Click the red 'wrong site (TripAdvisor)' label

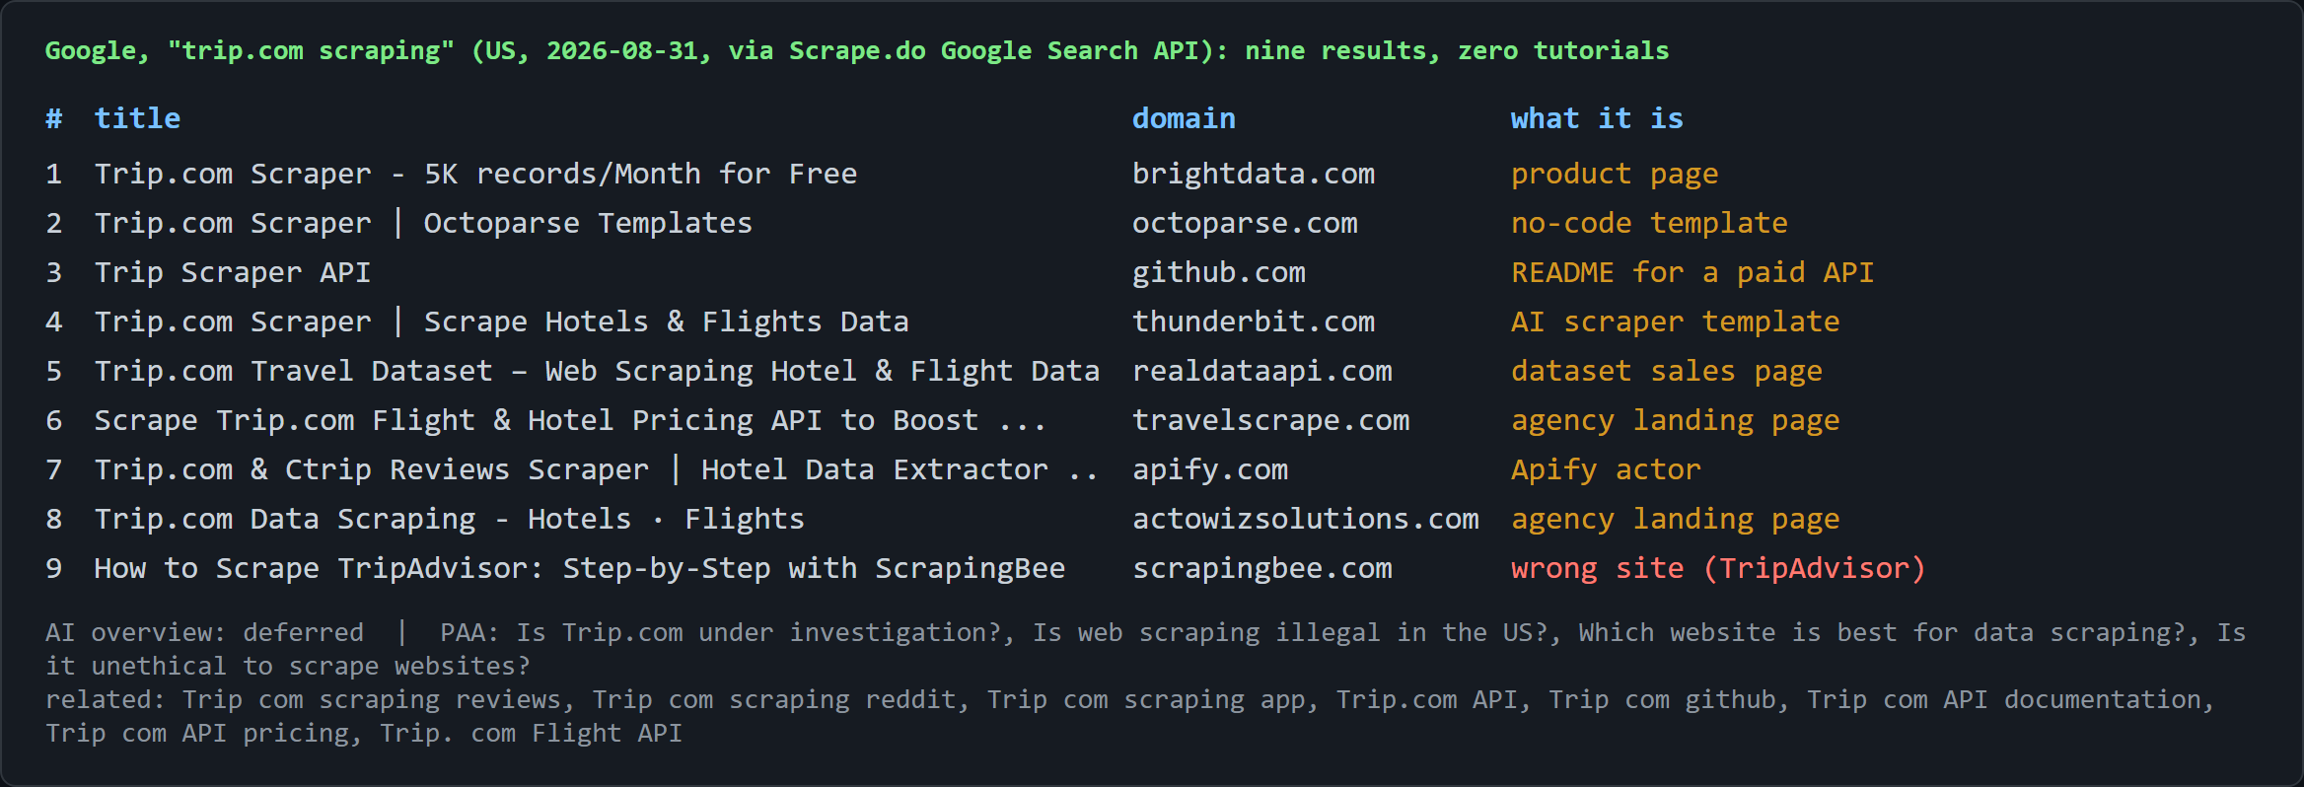coord(1718,569)
